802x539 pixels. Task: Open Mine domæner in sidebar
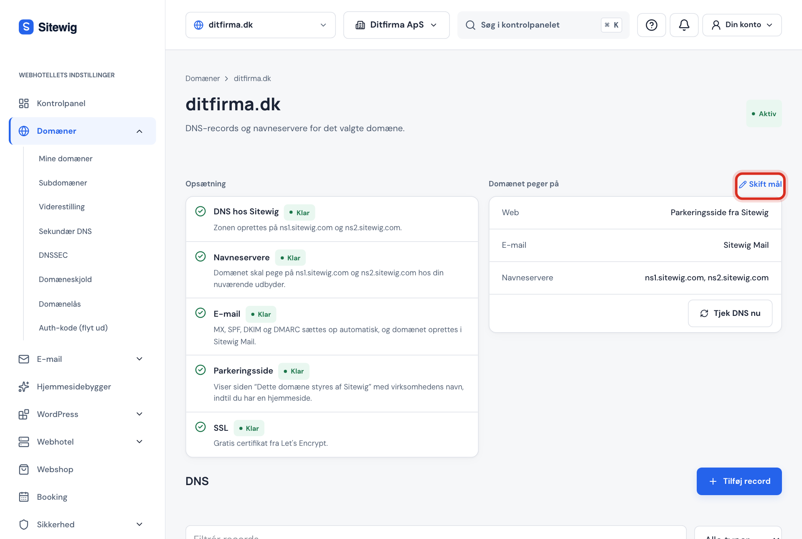(66, 159)
